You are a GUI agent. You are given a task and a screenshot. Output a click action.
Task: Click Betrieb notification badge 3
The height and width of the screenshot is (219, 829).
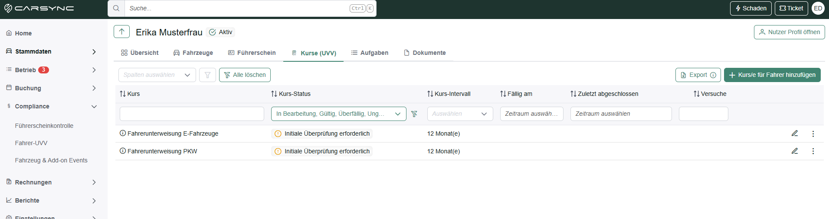43,70
